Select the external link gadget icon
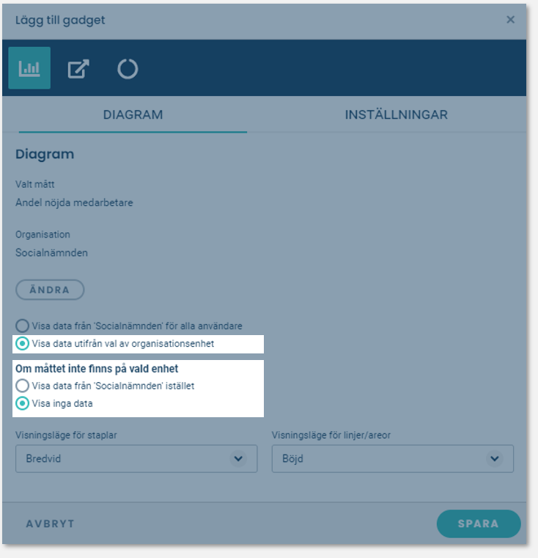The width and height of the screenshot is (538, 558). pyautogui.click(x=78, y=68)
